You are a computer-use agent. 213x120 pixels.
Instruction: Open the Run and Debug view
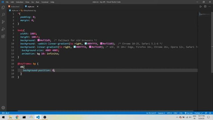tap(3, 29)
